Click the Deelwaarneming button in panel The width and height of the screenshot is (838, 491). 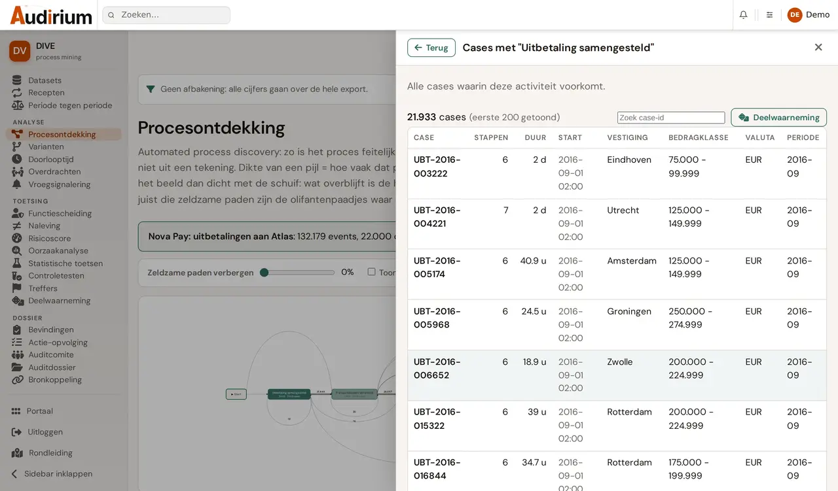point(778,118)
